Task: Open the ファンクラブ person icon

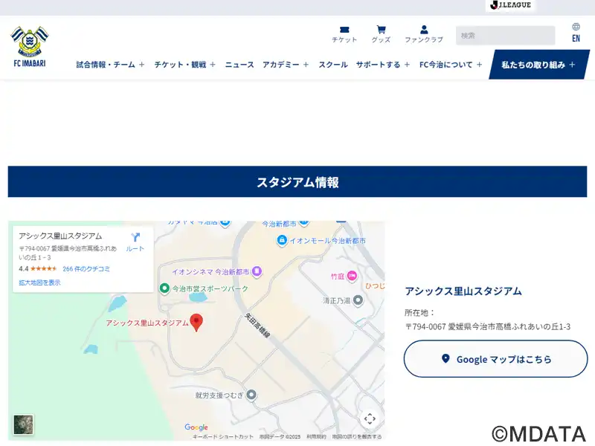Action: (424, 34)
